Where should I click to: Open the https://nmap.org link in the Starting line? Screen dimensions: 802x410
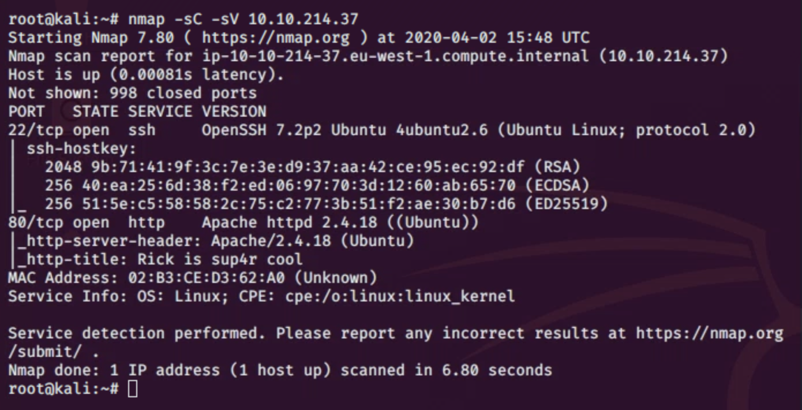pos(276,38)
